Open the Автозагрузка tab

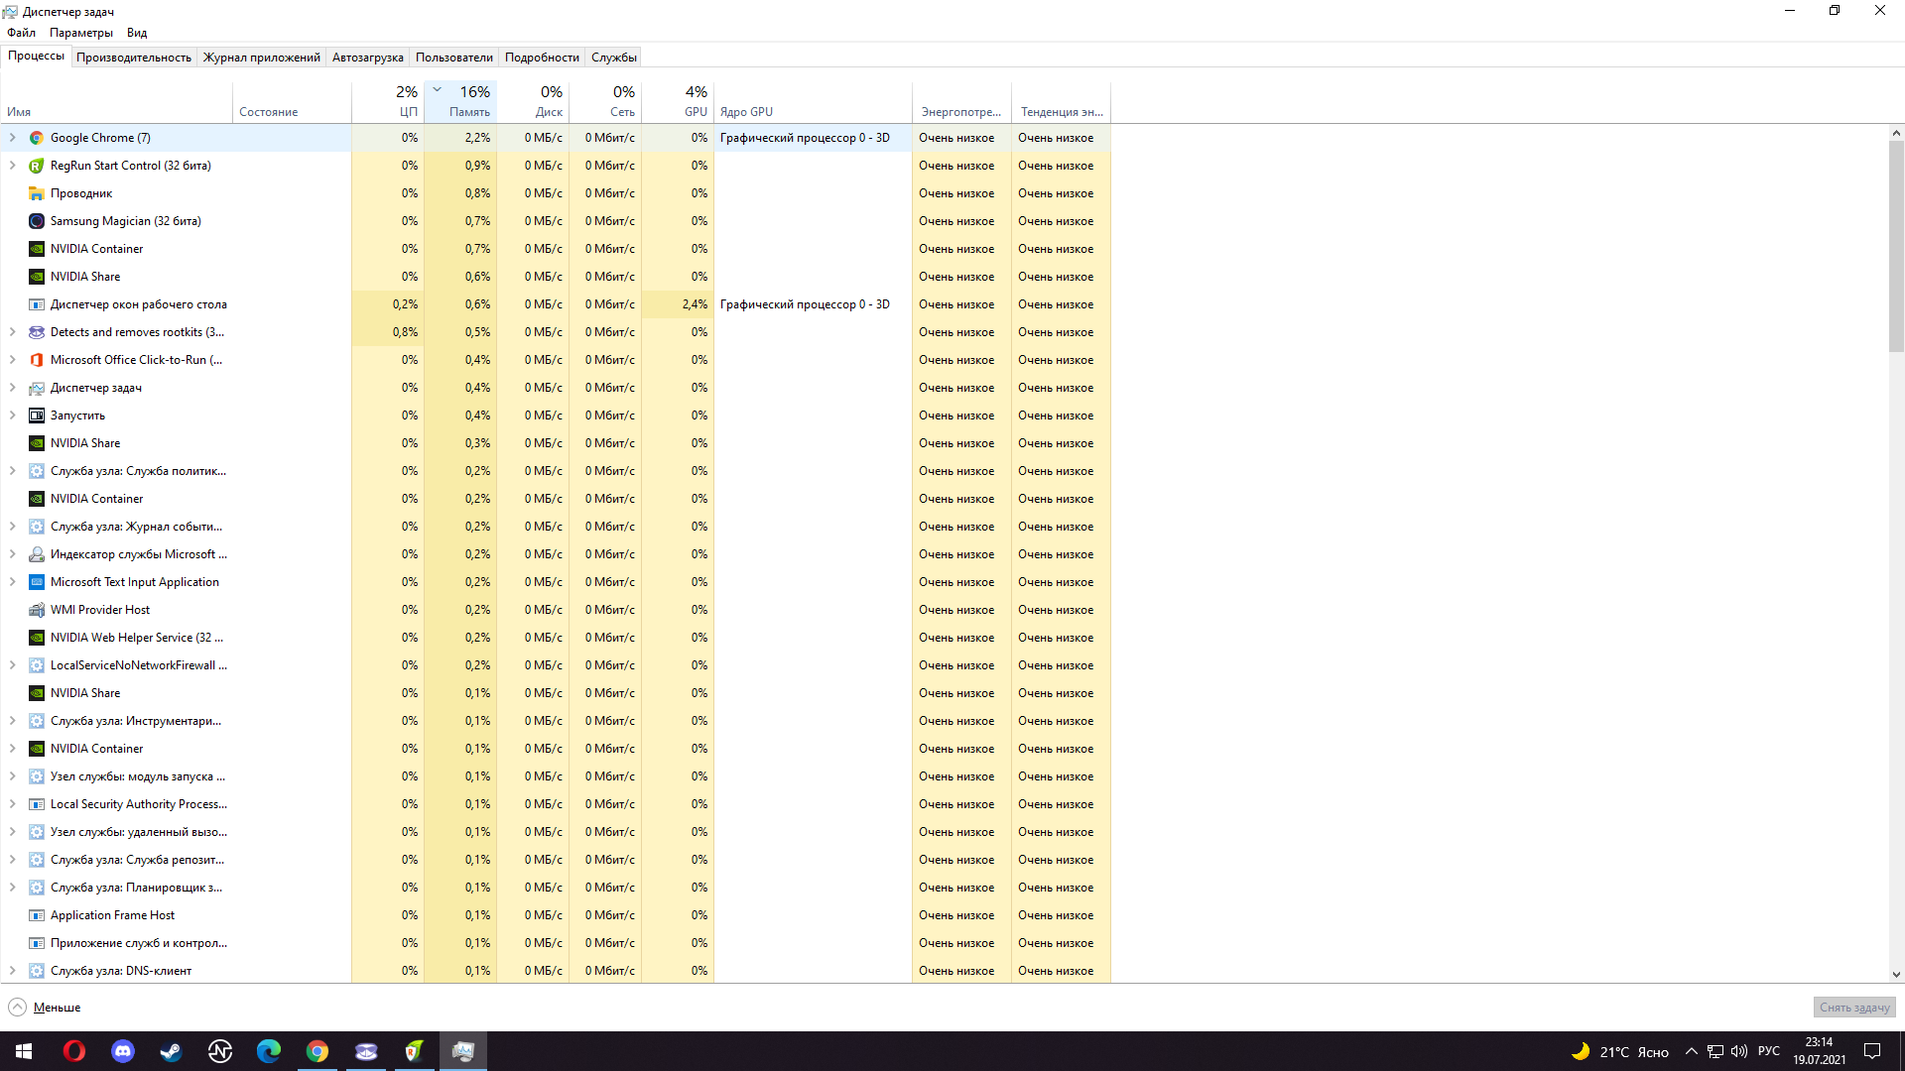pos(367,58)
